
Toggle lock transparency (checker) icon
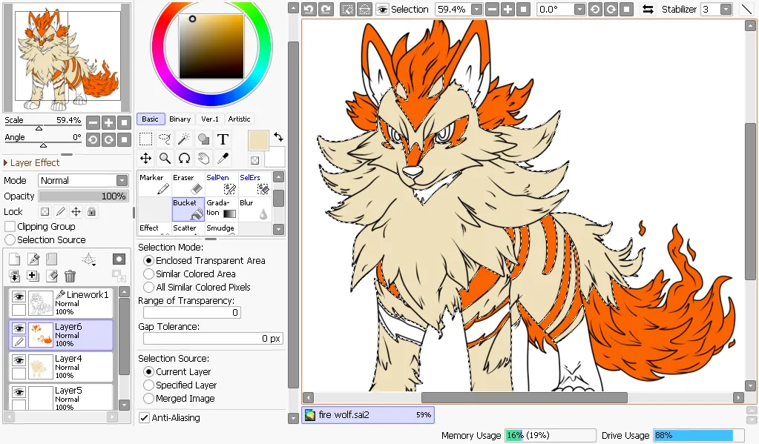tap(45, 212)
